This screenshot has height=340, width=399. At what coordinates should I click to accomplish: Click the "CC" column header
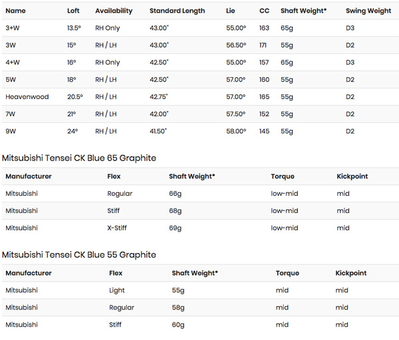pyautogui.click(x=264, y=11)
